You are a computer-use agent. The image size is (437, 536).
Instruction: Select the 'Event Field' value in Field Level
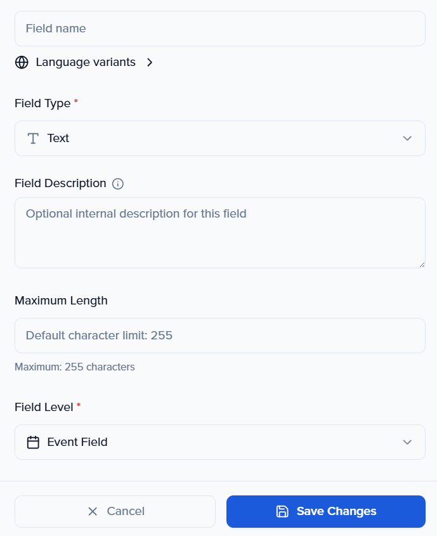77,442
